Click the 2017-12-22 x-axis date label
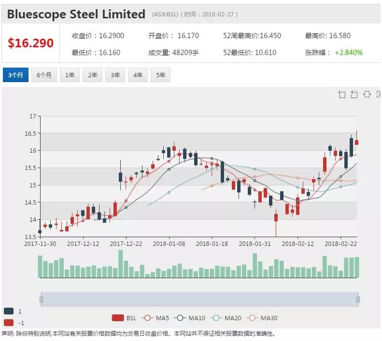This screenshot has width=382, height=341. (x=126, y=244)
